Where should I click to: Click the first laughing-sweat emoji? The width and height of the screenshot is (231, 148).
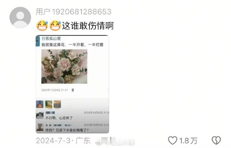[42, 26]
